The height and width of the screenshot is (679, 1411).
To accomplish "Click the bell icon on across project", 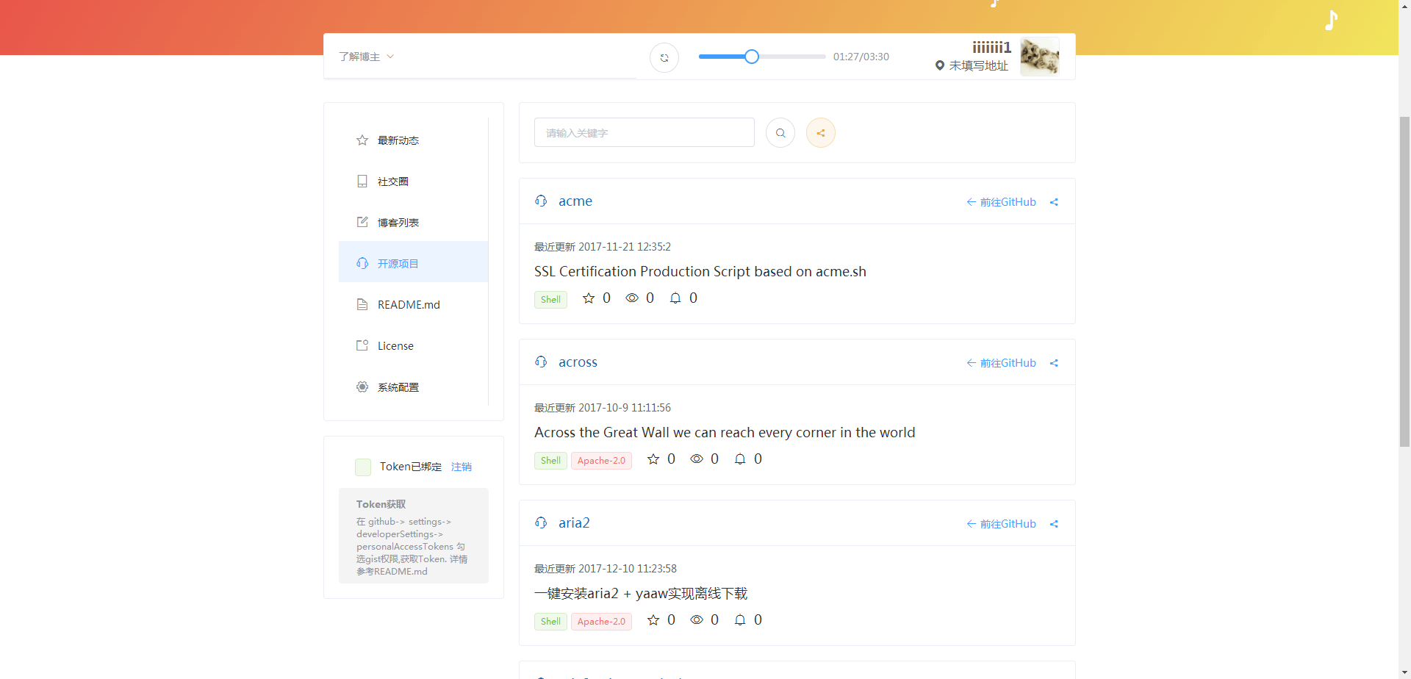I will (740, 459).
